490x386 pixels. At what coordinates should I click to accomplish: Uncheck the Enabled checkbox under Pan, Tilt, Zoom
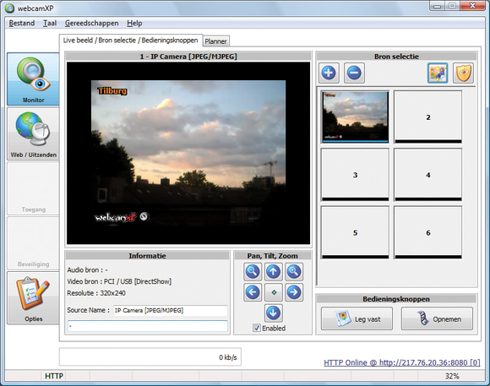(257, 329)
